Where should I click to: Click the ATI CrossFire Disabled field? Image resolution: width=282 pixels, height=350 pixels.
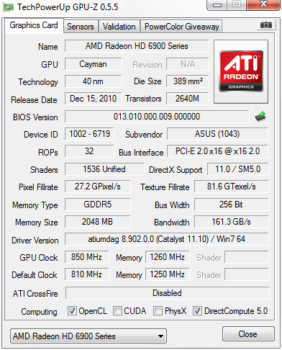[x=167, y=293]
